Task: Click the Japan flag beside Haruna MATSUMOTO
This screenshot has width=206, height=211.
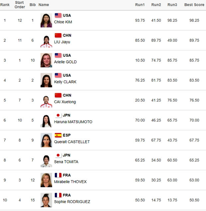Action: [58, 115]
